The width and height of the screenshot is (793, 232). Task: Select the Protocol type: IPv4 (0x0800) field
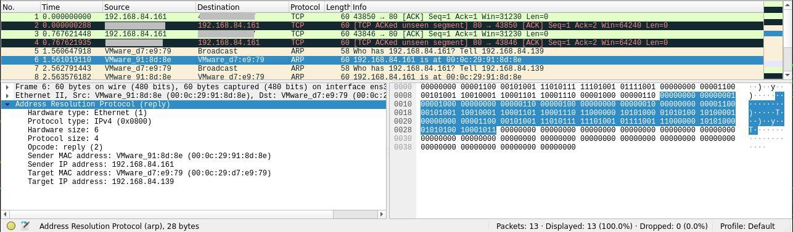(x=89, y=122)
